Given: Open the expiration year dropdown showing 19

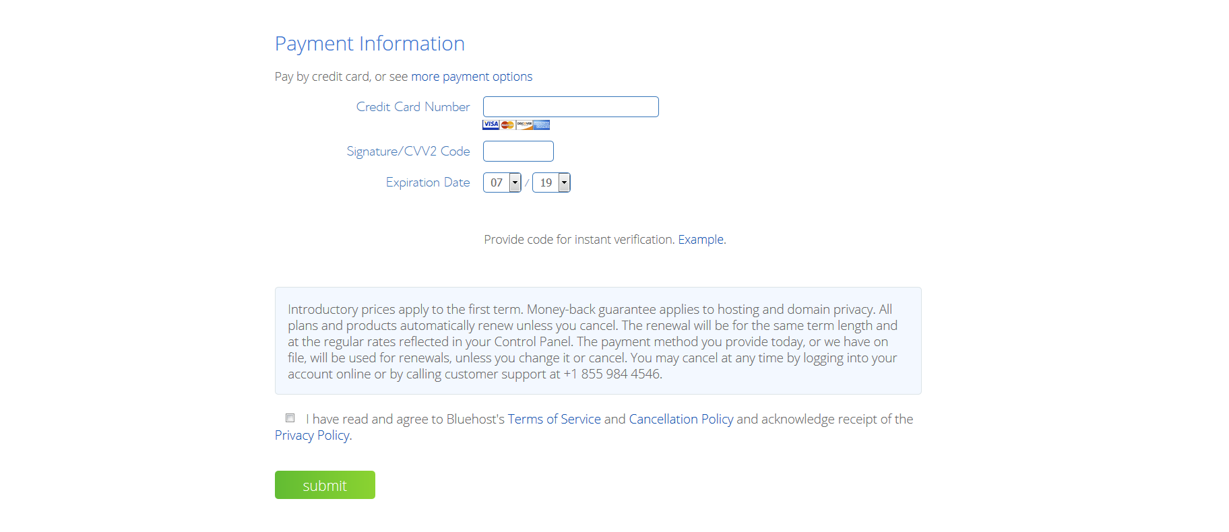Looking at the screenshot, I should click(x=551, y=182).
